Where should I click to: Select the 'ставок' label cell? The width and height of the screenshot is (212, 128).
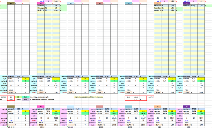(18, 99)
